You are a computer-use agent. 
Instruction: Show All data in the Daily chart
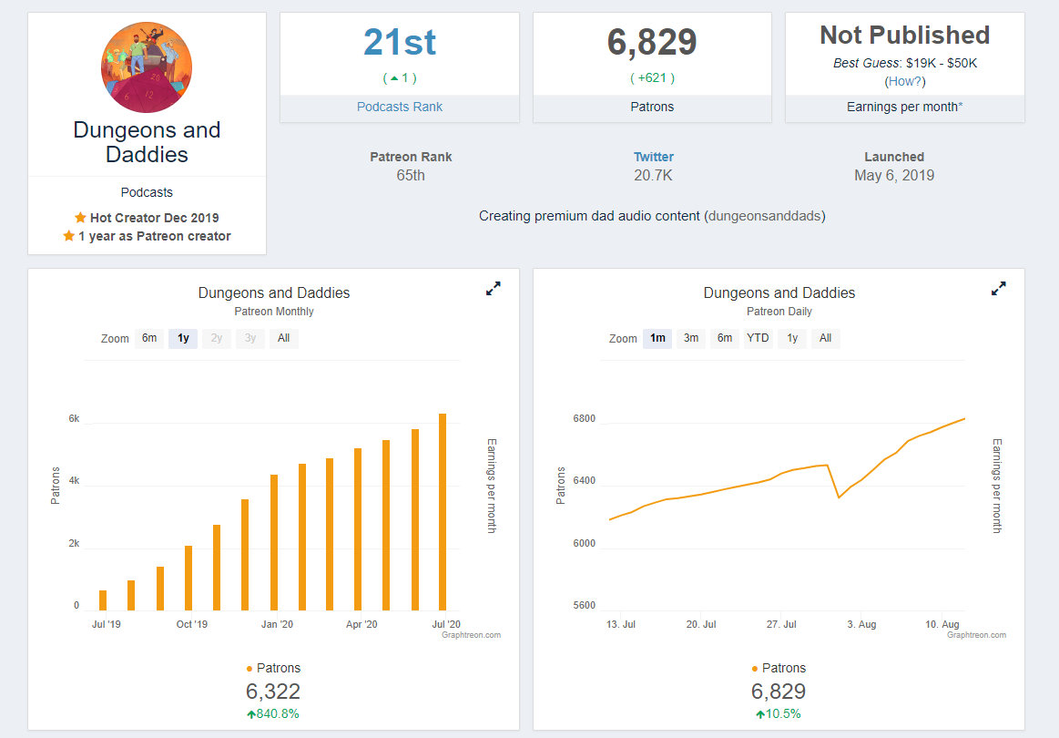point(825,338)
